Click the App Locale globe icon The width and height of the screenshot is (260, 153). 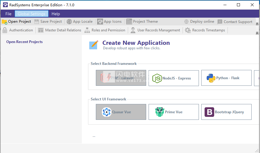[69, 22]
